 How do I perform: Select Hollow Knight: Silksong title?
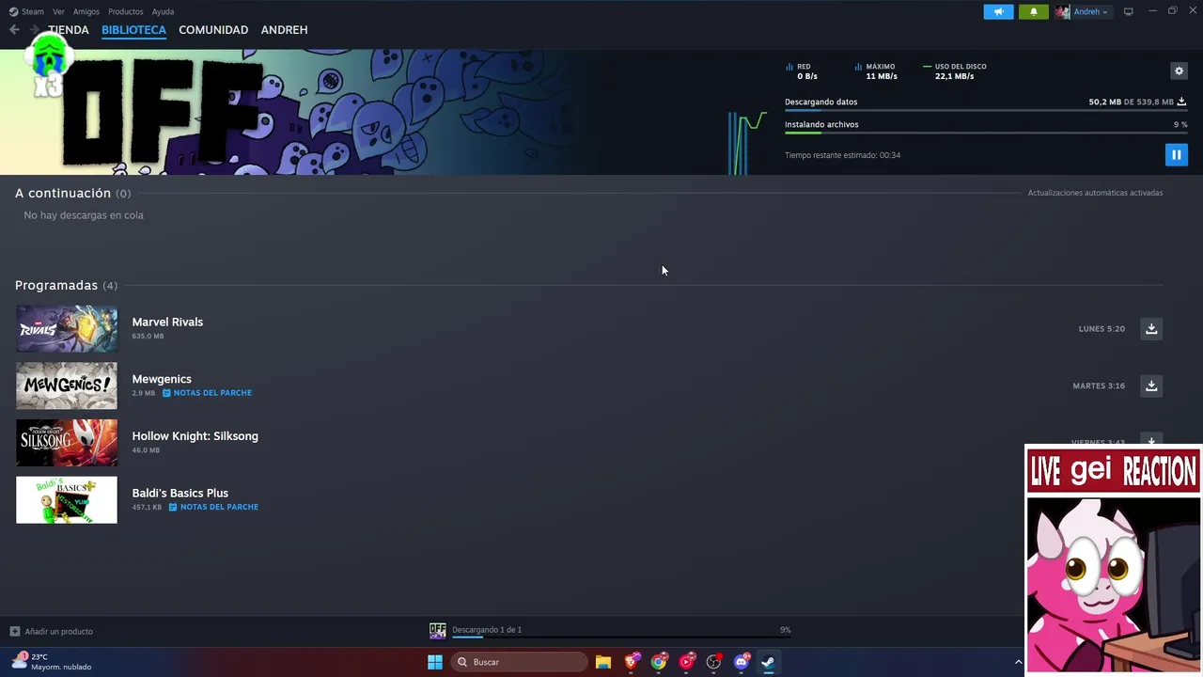[x=195, y=436]
